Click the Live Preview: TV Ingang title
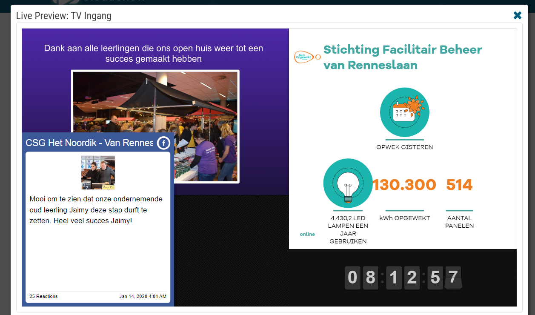535x315 pixels. click(63, 16)
